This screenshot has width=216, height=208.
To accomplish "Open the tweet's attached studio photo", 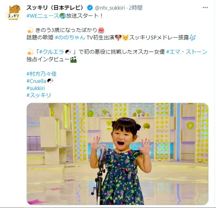I will coord(117,154).
